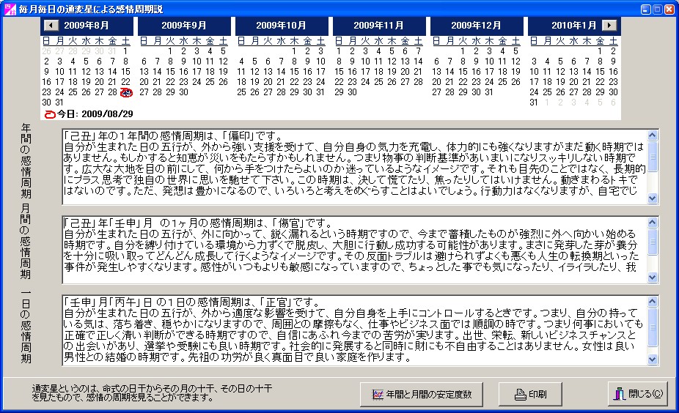Open the 年間と月間の安定度数 chart button
The width and height of the screenshot is (679, 413).
(422, 394)
